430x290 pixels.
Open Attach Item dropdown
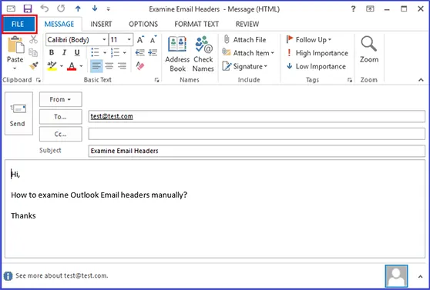click(x=248, y=53)
